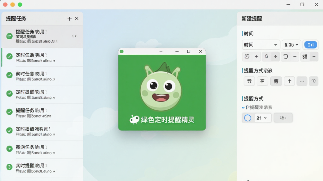Click the plus next to the 6 value

(x=275, y=57)
